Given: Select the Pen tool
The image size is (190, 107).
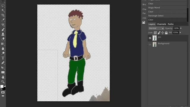Looking at the screenshot, I should [x=3, y=63].
